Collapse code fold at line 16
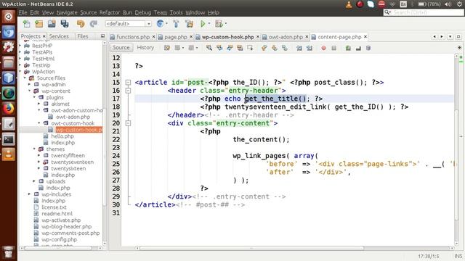 [x=128, y=91]
